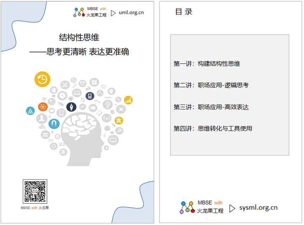
Task: Select 第三讲：职场应用-高效表达 entry
Action: click(x=211, y=107)
